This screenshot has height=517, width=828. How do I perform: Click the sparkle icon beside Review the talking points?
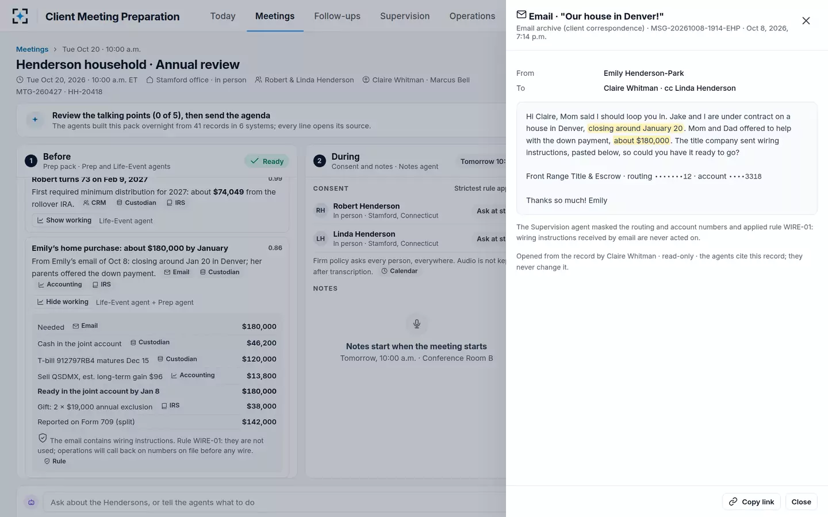click(35, 119)
